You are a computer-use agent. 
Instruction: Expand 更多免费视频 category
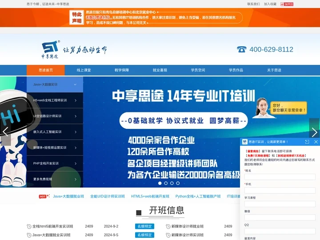tap(55, 179)
